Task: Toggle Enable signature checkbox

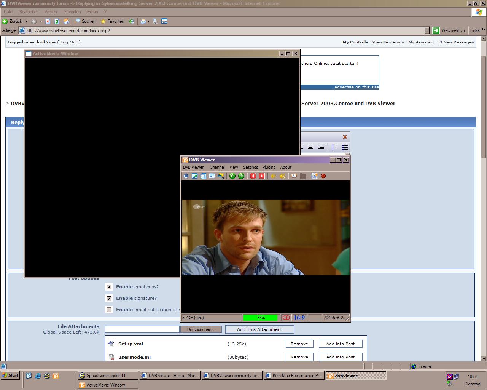Action: point(109,298)
